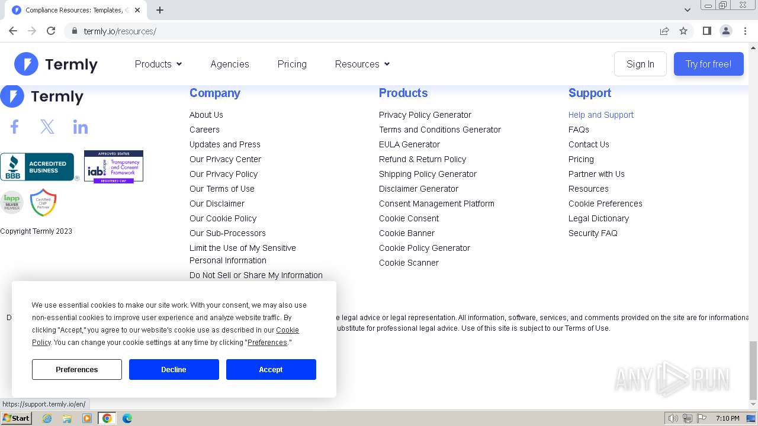This screenshot has width=758, height=426.
Task: Click the IAB Transparency and Consent Framework badge
Action: coord(114,166)
